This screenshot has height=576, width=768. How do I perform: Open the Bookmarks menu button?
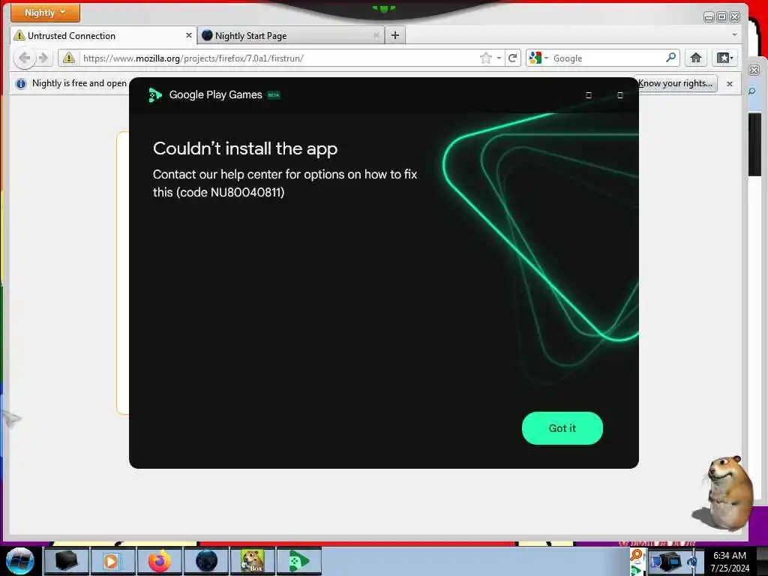(x=725, y=58)
